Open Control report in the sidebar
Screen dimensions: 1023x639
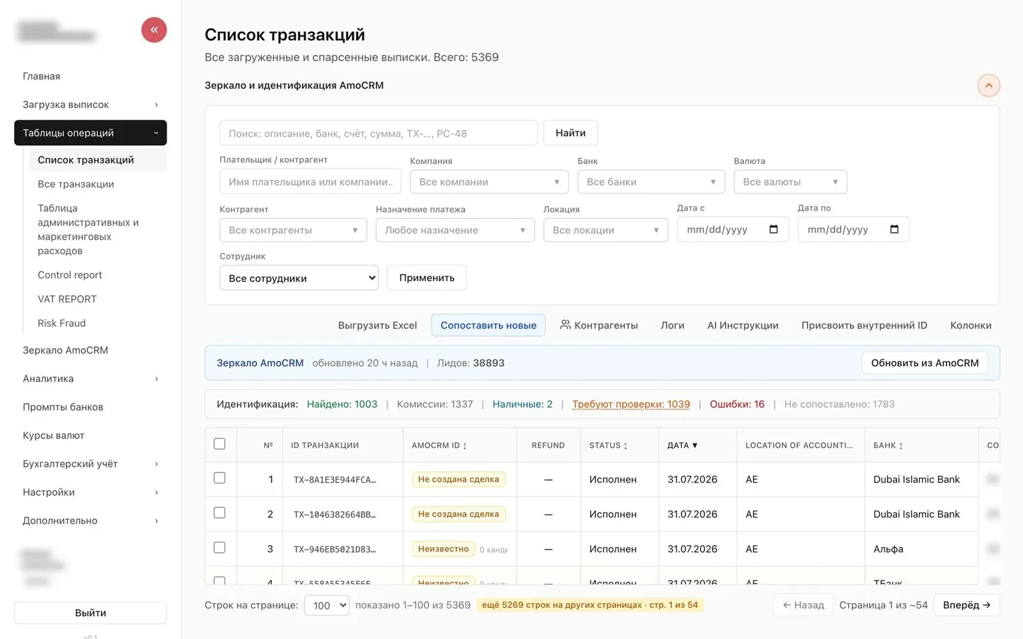pos(70,275)
